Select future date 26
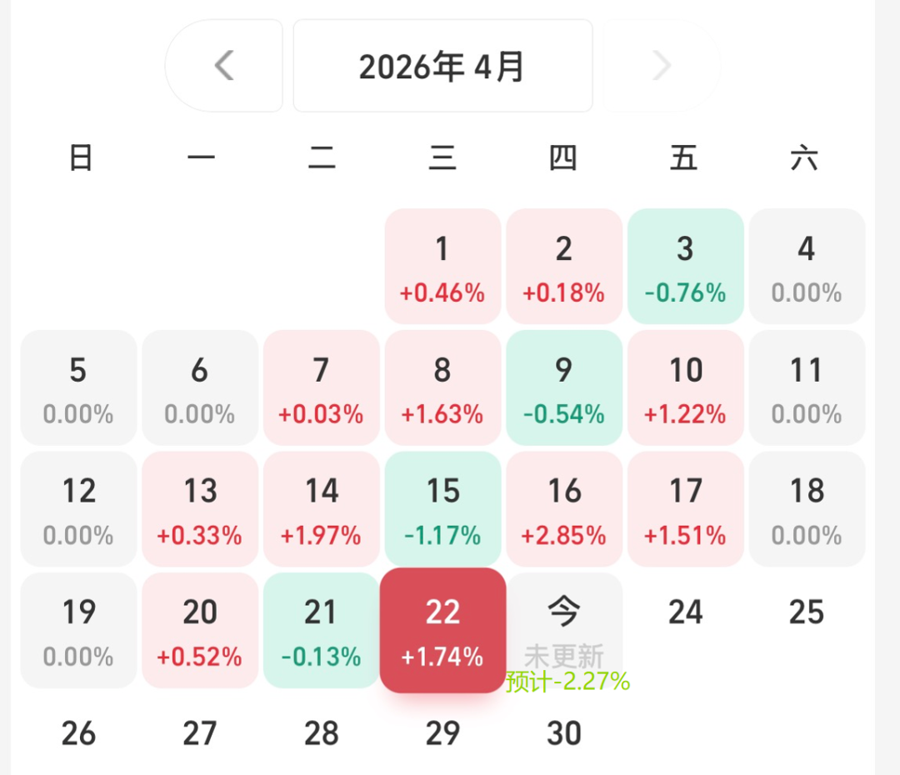Image resolution: width=900 pixels, height=775 pixels. (78, 733)
